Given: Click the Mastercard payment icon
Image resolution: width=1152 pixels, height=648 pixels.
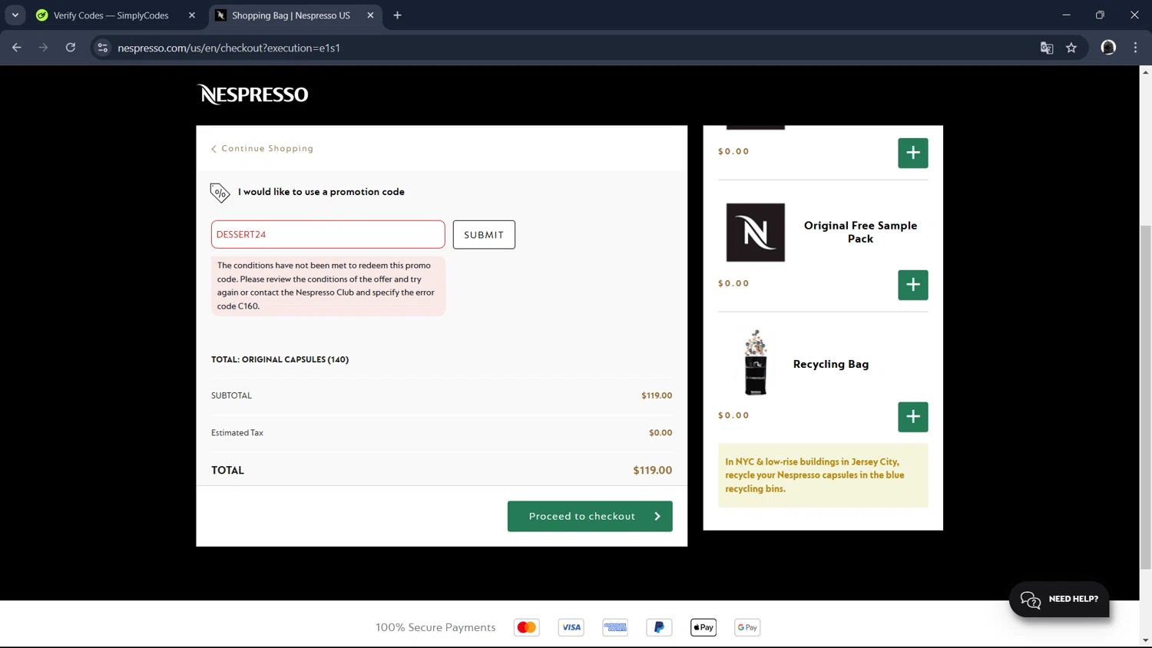Looking at the screenshot, I should tap(527, 627).
